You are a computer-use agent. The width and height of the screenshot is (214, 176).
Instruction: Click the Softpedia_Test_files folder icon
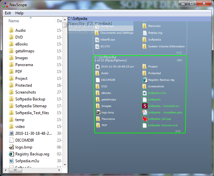click(x=11, y=113)
